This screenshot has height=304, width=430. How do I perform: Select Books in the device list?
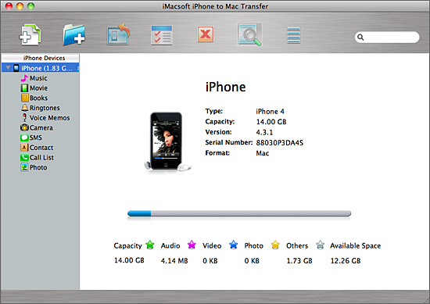tap(34, 98)
